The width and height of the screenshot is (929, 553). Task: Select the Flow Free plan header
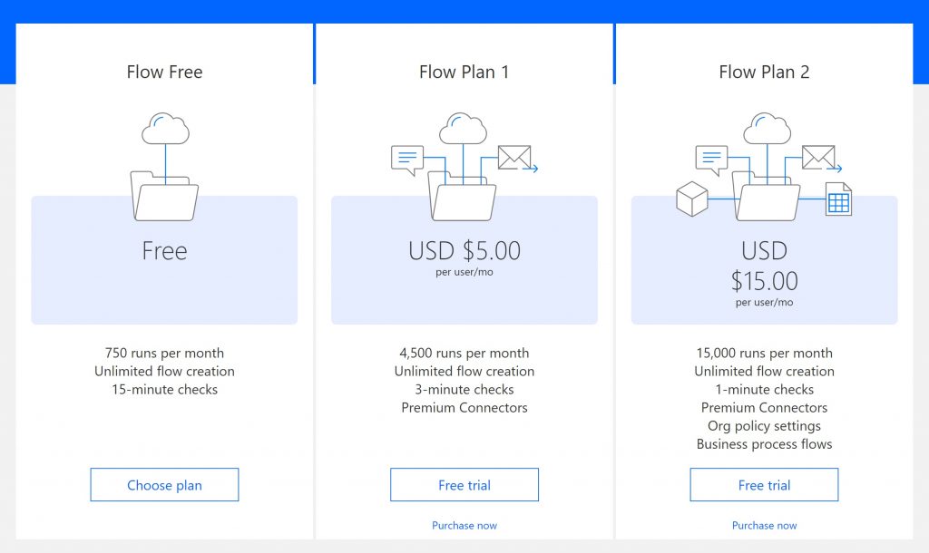point(164,71)
